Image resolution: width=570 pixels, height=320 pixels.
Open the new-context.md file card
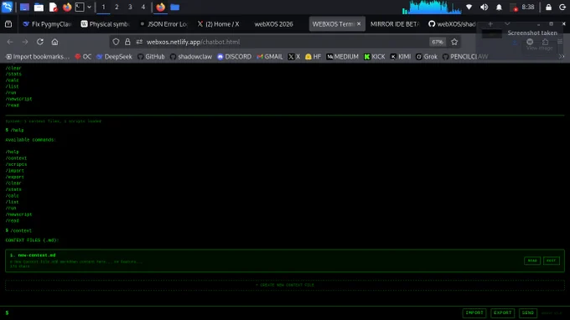285,261
